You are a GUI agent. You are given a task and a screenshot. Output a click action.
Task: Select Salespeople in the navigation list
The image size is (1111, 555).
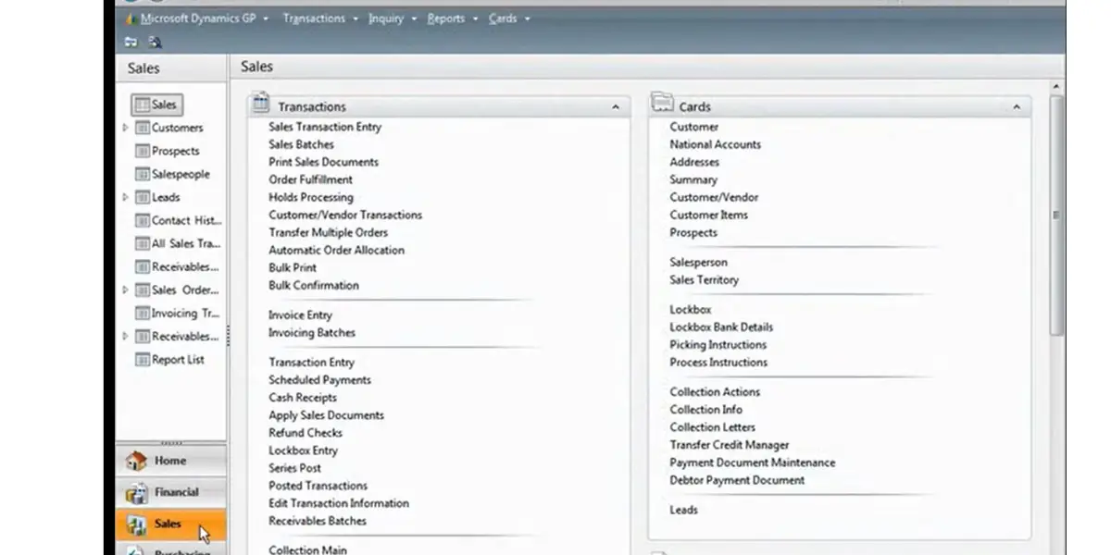click(181, 174)
